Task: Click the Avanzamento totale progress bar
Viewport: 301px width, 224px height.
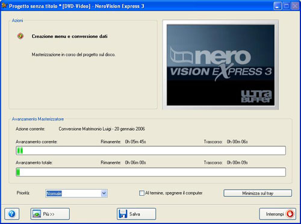Action: [150, 172]
